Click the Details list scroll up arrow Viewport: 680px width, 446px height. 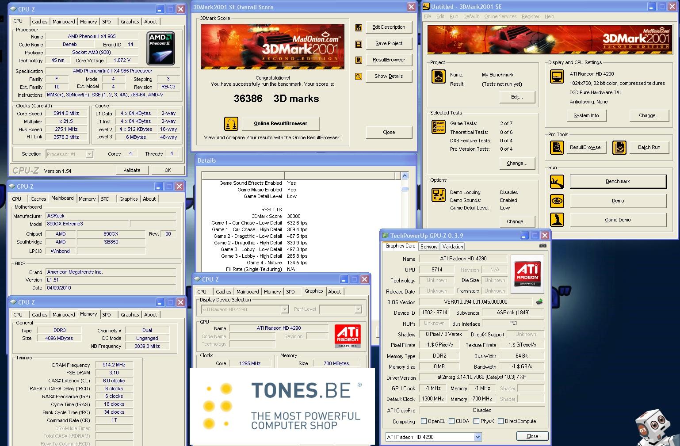405,176
